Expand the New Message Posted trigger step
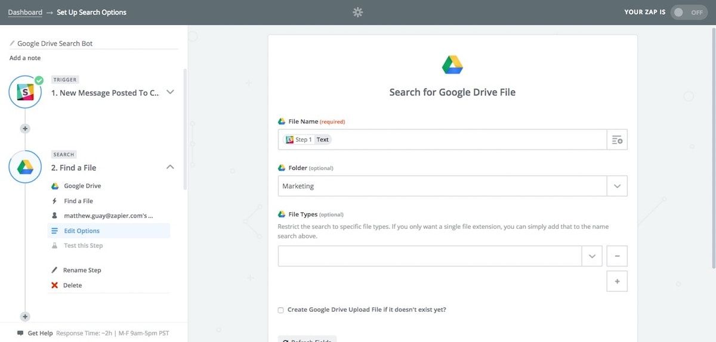The image size is (716, 342). (170, 92)
